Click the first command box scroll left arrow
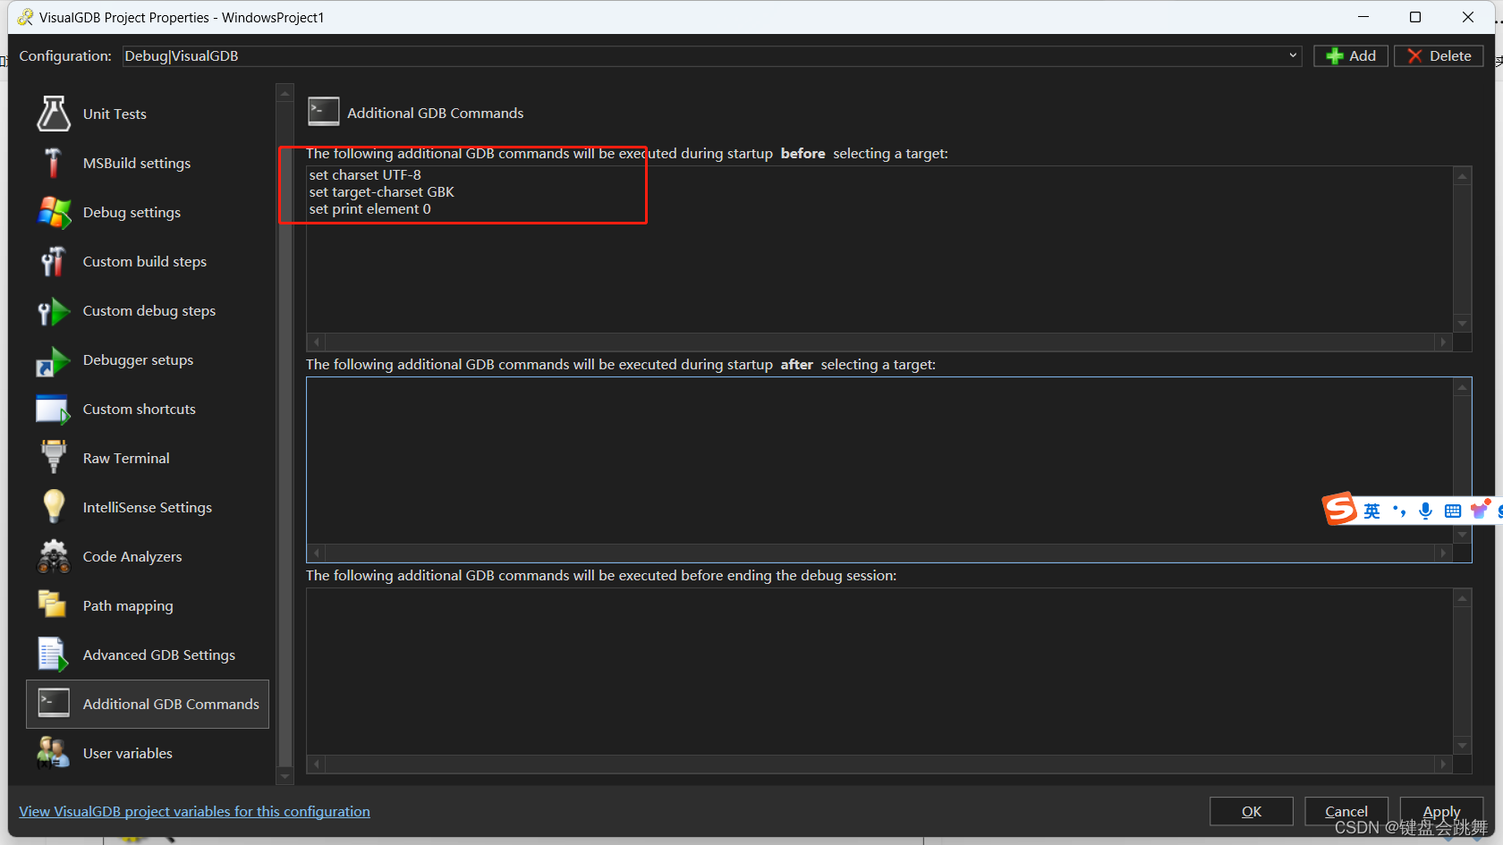This screenshot has height=845, width=1503. coord(317,342)
